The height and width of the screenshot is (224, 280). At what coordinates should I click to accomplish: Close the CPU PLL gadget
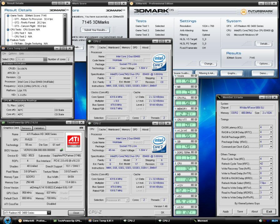196,97
